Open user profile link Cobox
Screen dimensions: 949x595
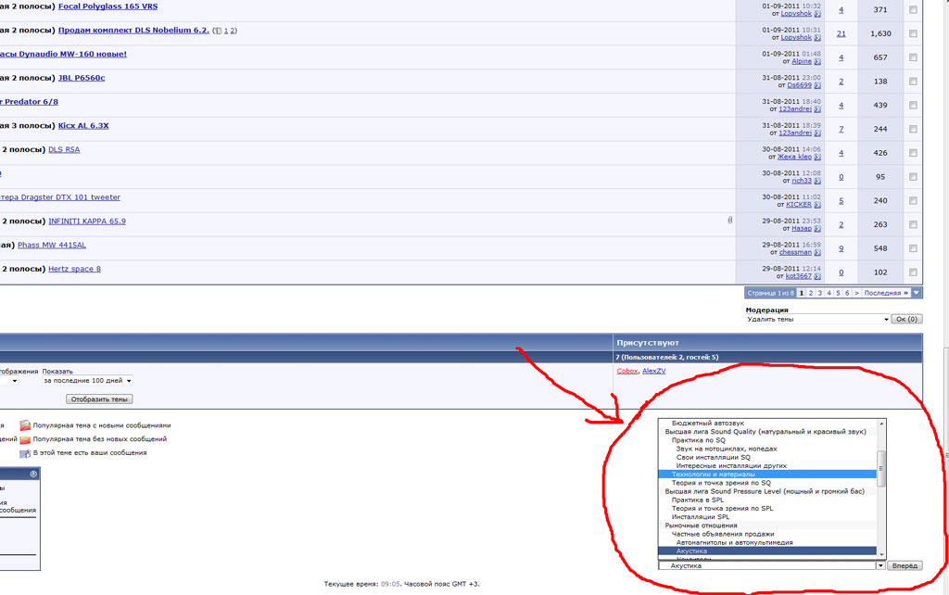[626, 371]
